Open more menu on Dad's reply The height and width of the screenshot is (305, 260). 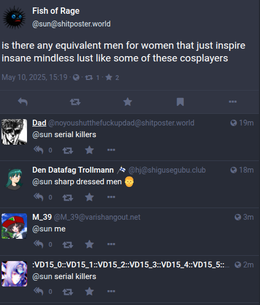(x=111, y=150)
